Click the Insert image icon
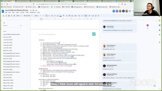Screen dimensions: 162x91 [x=72, y=16]
